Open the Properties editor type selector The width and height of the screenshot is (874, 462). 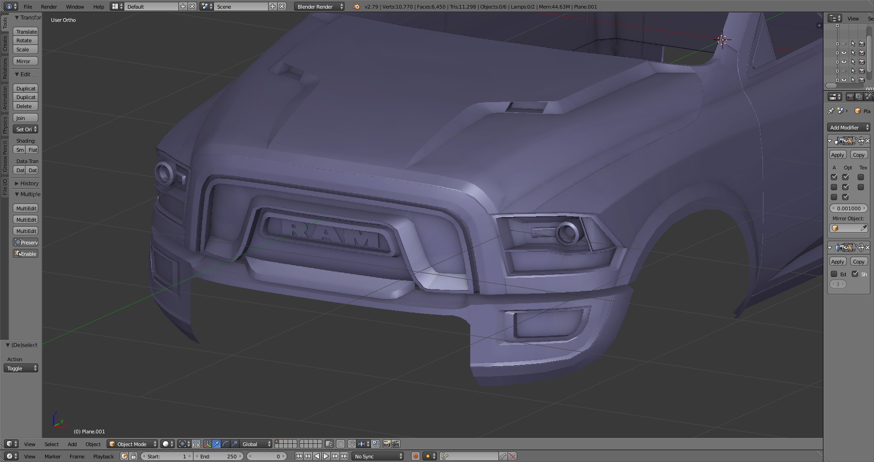click(x=835, y=97)
